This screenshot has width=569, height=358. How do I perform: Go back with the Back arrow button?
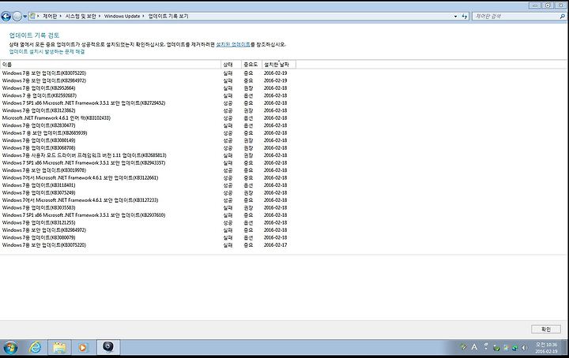[6, 16]
